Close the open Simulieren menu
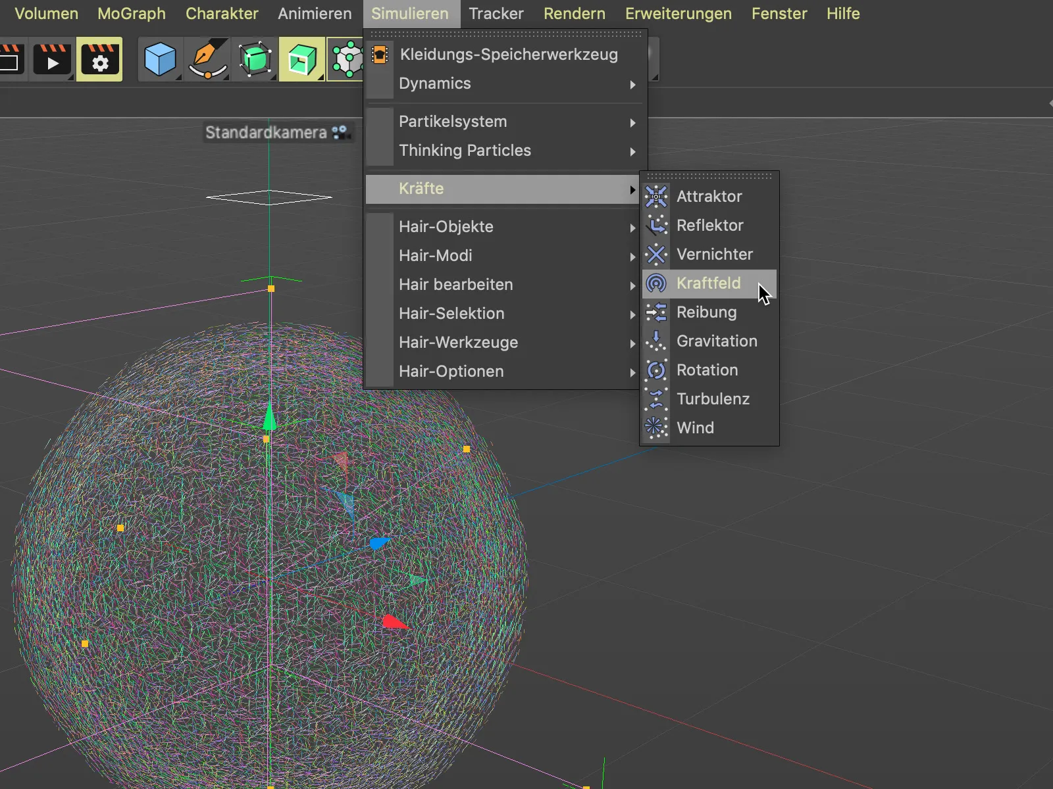Image resolution: width=1053 pixels, height=789 pixels. click(x=410, y=14)
